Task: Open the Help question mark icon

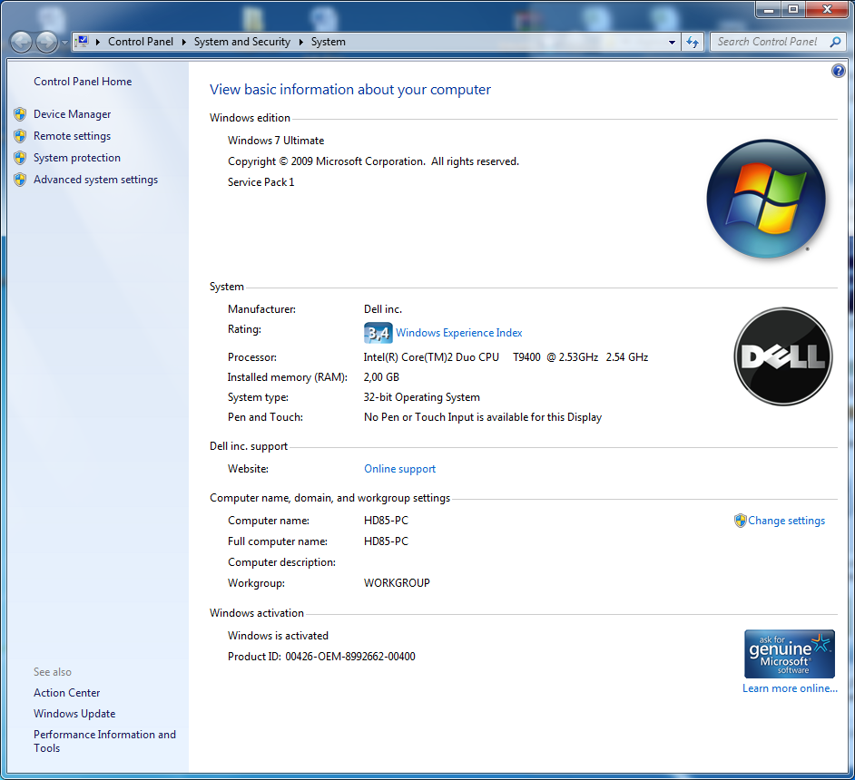Action: [838, 71]
